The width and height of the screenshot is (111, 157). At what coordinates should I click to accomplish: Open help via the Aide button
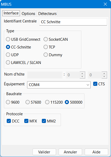tap(96, 152)
